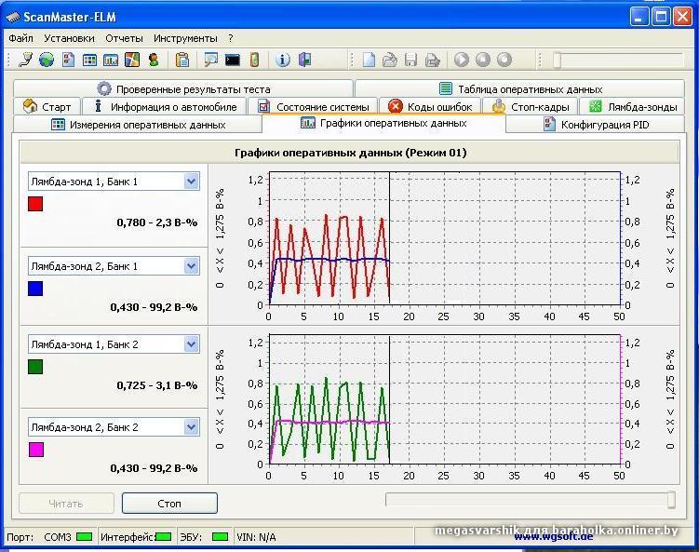The image size is (699, 552).
Task: Click the clipboard report toolbar icon
Action: click(182, 60)
